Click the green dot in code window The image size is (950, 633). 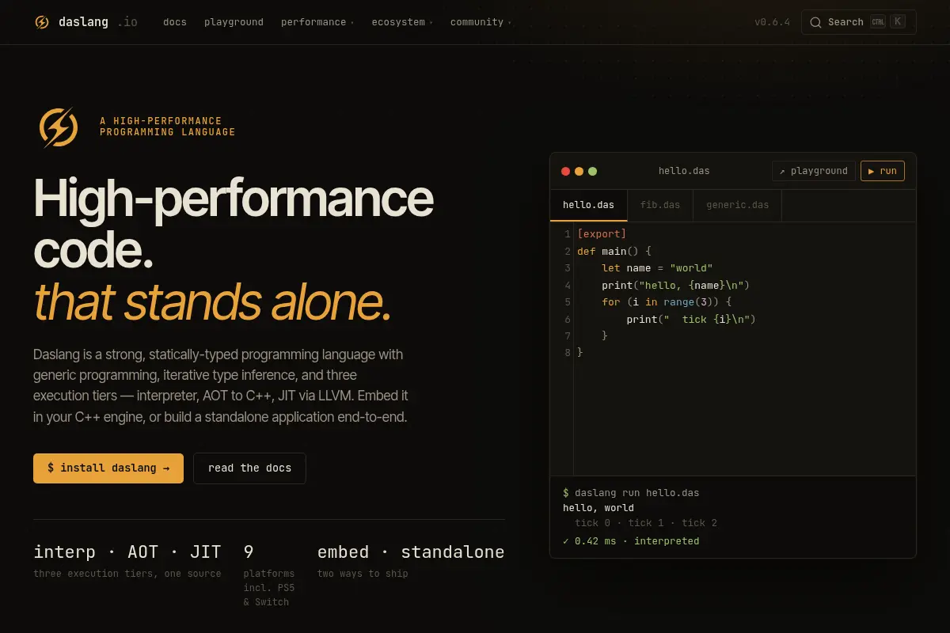pos(592,171)
